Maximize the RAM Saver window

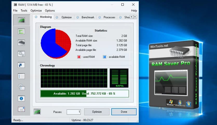(123, 5)
